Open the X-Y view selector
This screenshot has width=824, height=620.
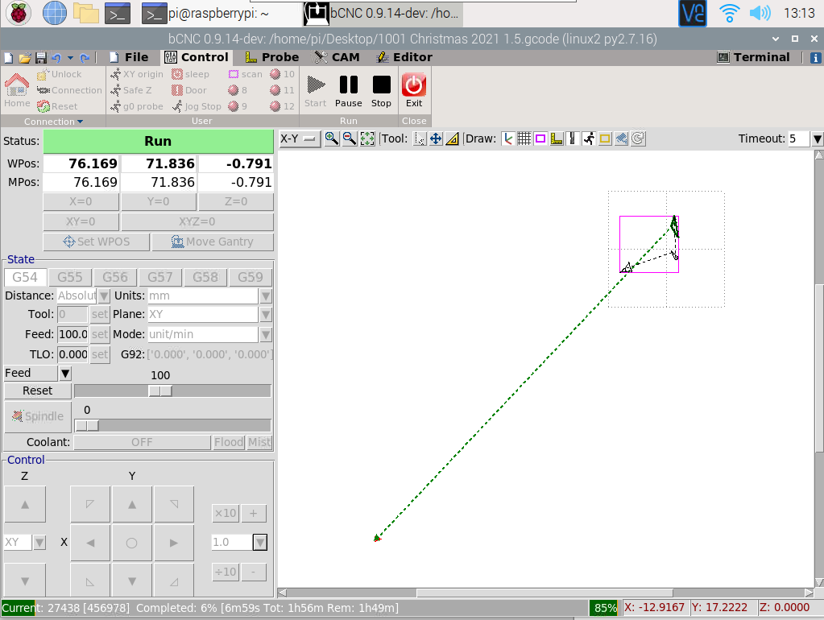[300, 138]
